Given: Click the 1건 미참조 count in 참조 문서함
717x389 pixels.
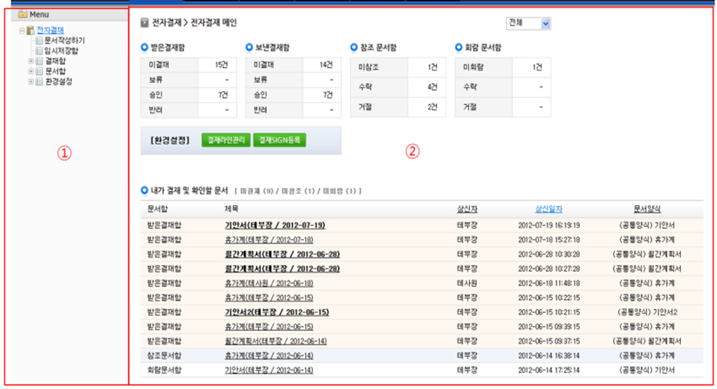Looking at the screenshot, I should pos(432,67).
